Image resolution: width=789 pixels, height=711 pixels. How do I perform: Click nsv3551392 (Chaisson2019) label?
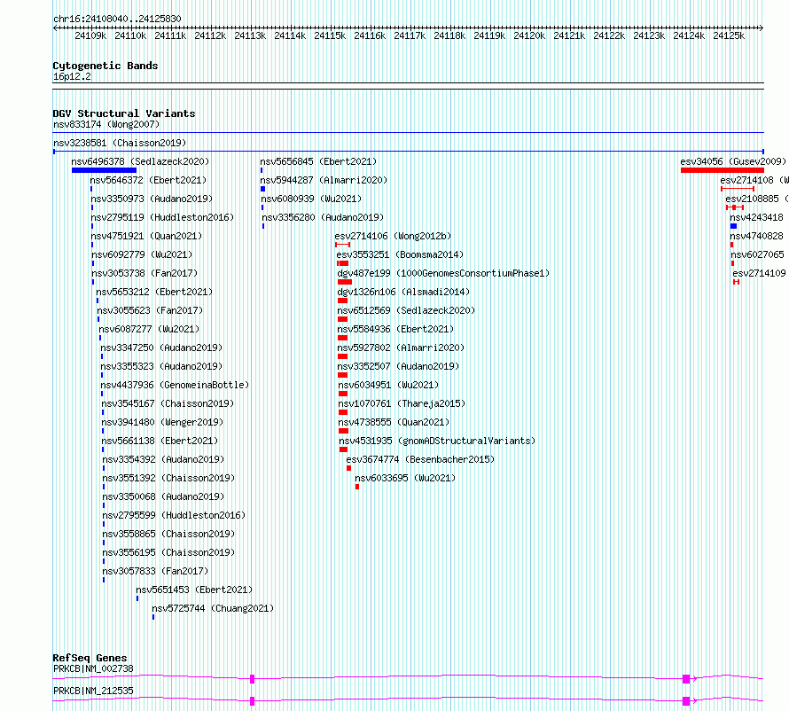[x=169, y=478]
